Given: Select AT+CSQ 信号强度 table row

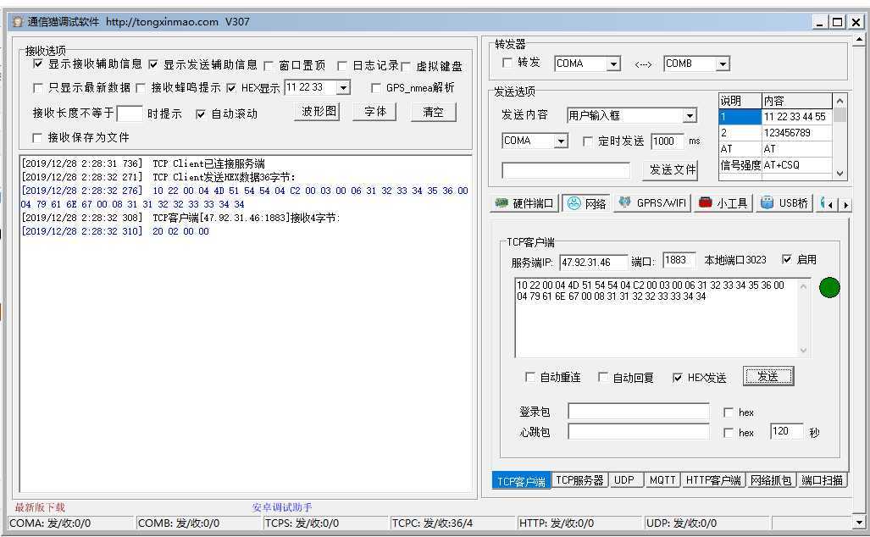Looking at the screenshot, I should click(776, 165).
